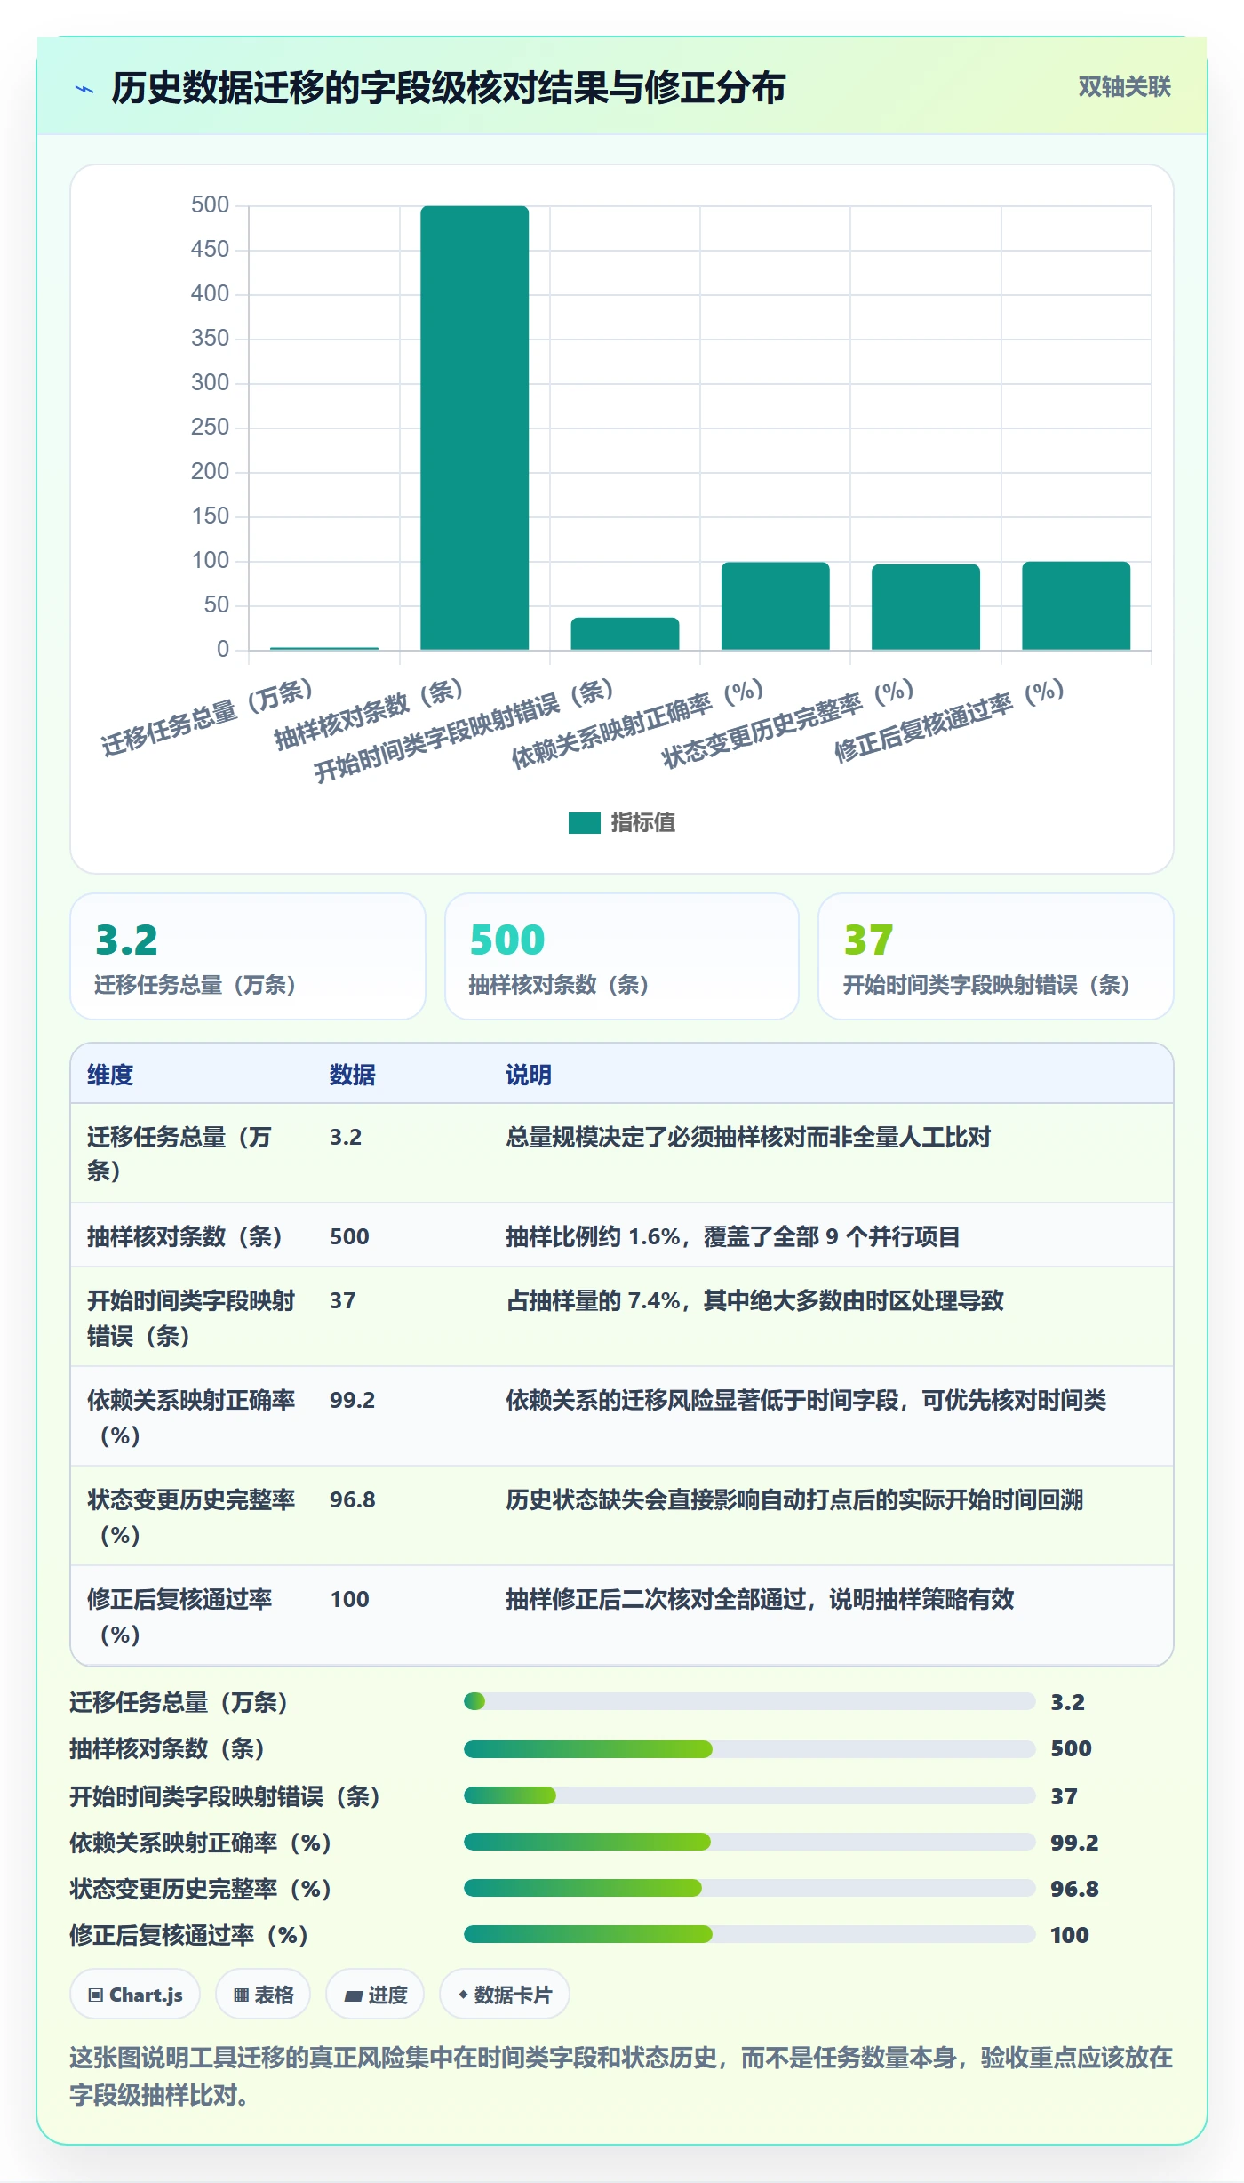Click the lightning icon beside the title
Viewport: 1244px width, 2183px height.
(84, 89)
